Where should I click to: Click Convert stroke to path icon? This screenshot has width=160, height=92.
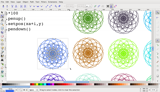(x=59, y=6)
